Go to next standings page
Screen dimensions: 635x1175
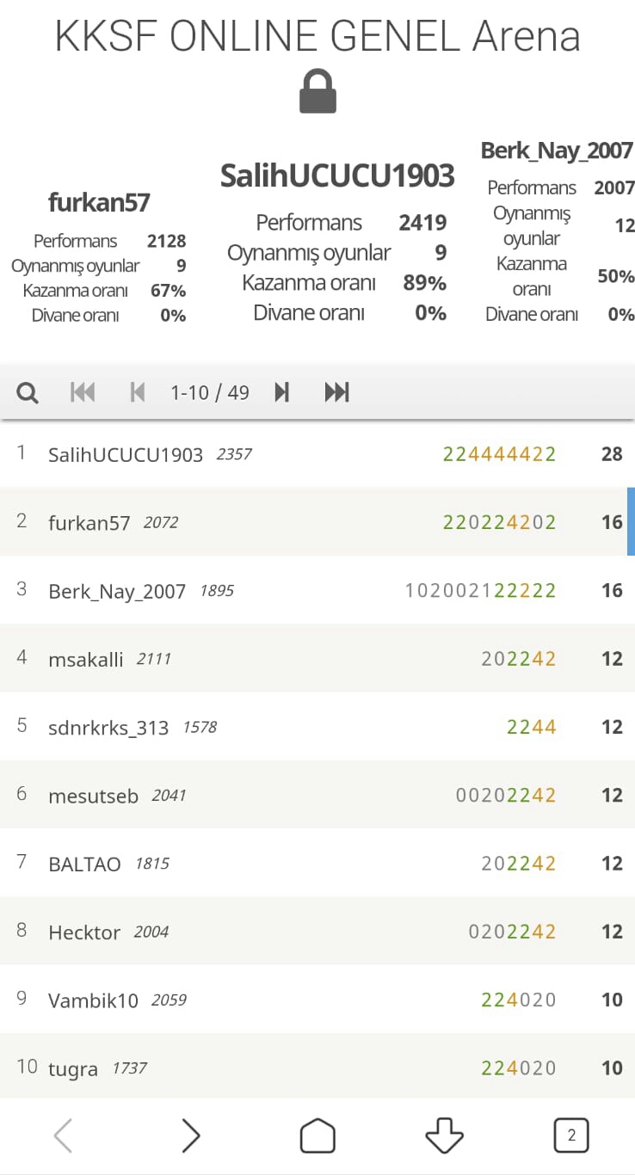click(281, 393)
